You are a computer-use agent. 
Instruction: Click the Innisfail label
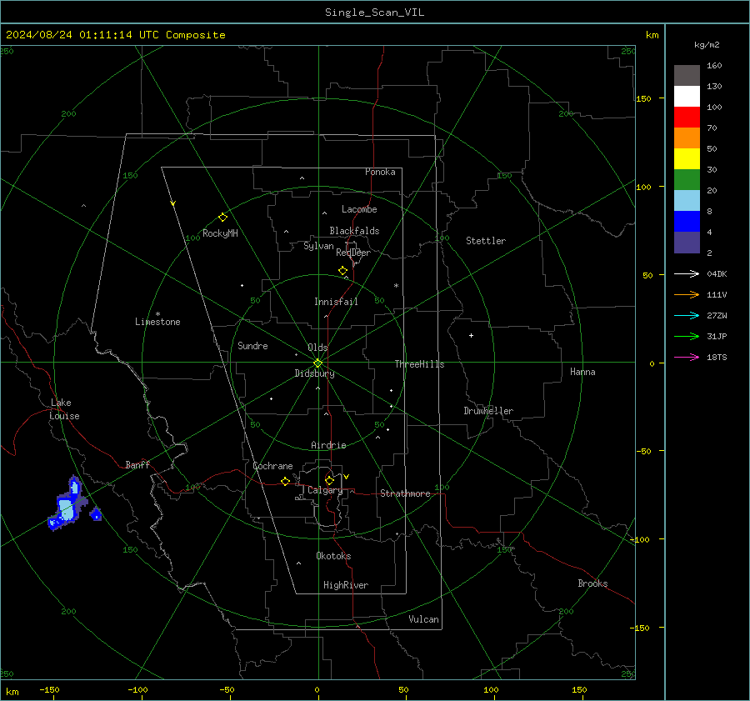[336, 302]
